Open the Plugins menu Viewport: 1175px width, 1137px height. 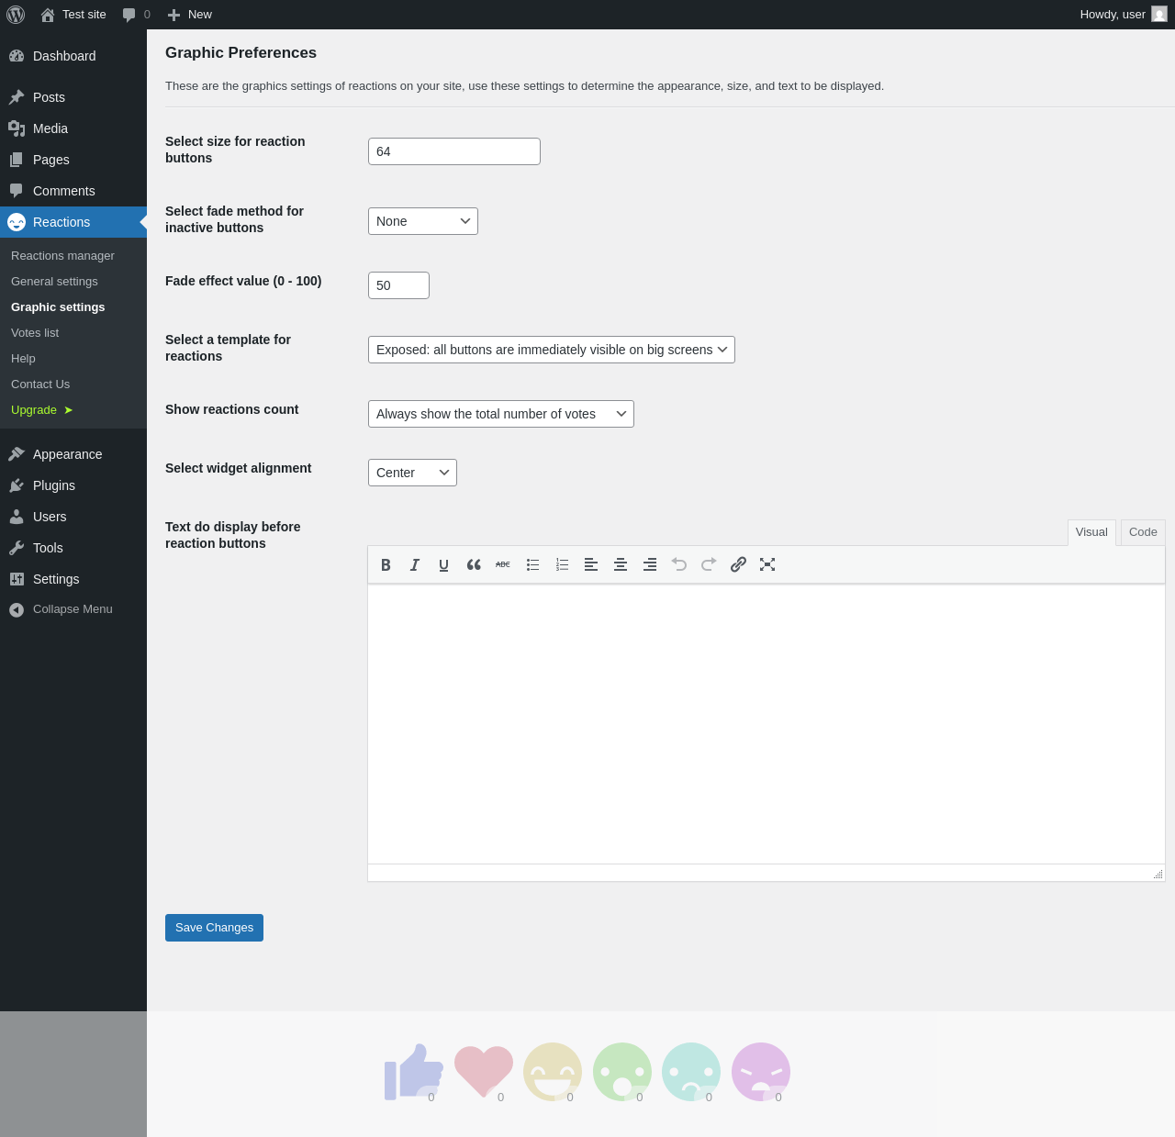73,485
